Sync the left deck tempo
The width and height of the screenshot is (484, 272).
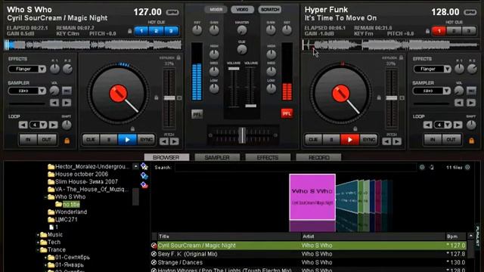tap(146, 140)
